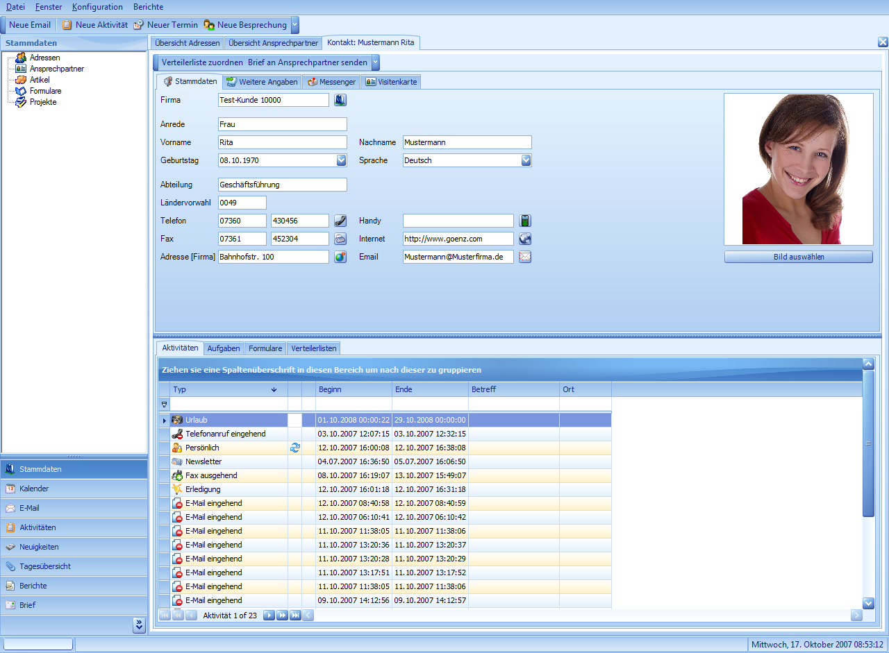Click the phone dial icon next to Telefon
The height and width of the screenshot is (653, 889).
(340, 221)
